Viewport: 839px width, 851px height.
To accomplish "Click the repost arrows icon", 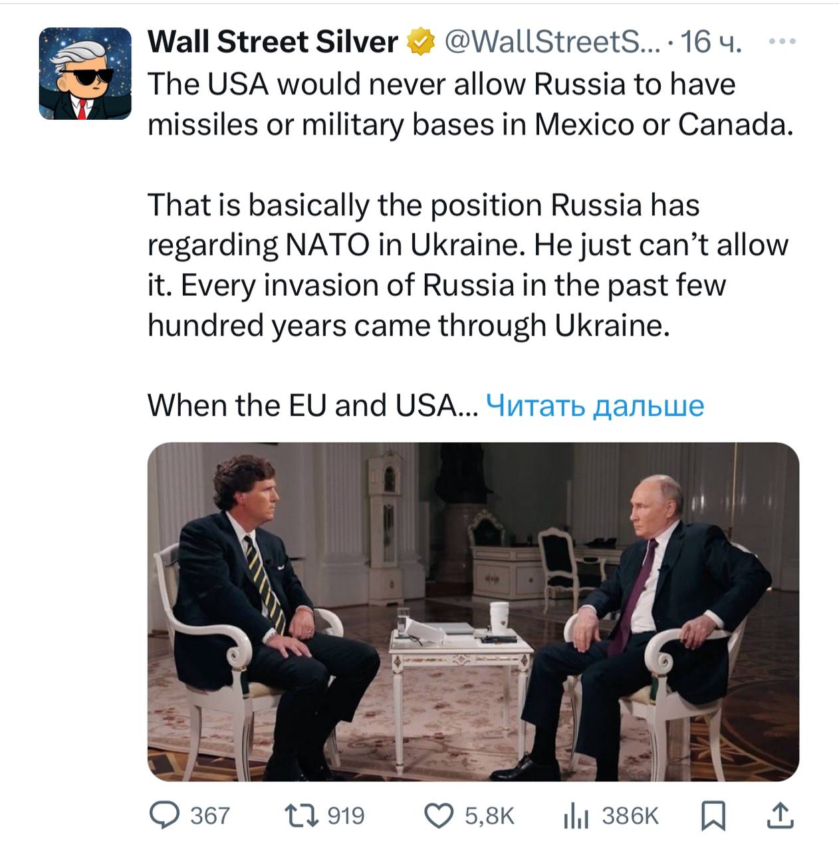I will click(300, 815).
